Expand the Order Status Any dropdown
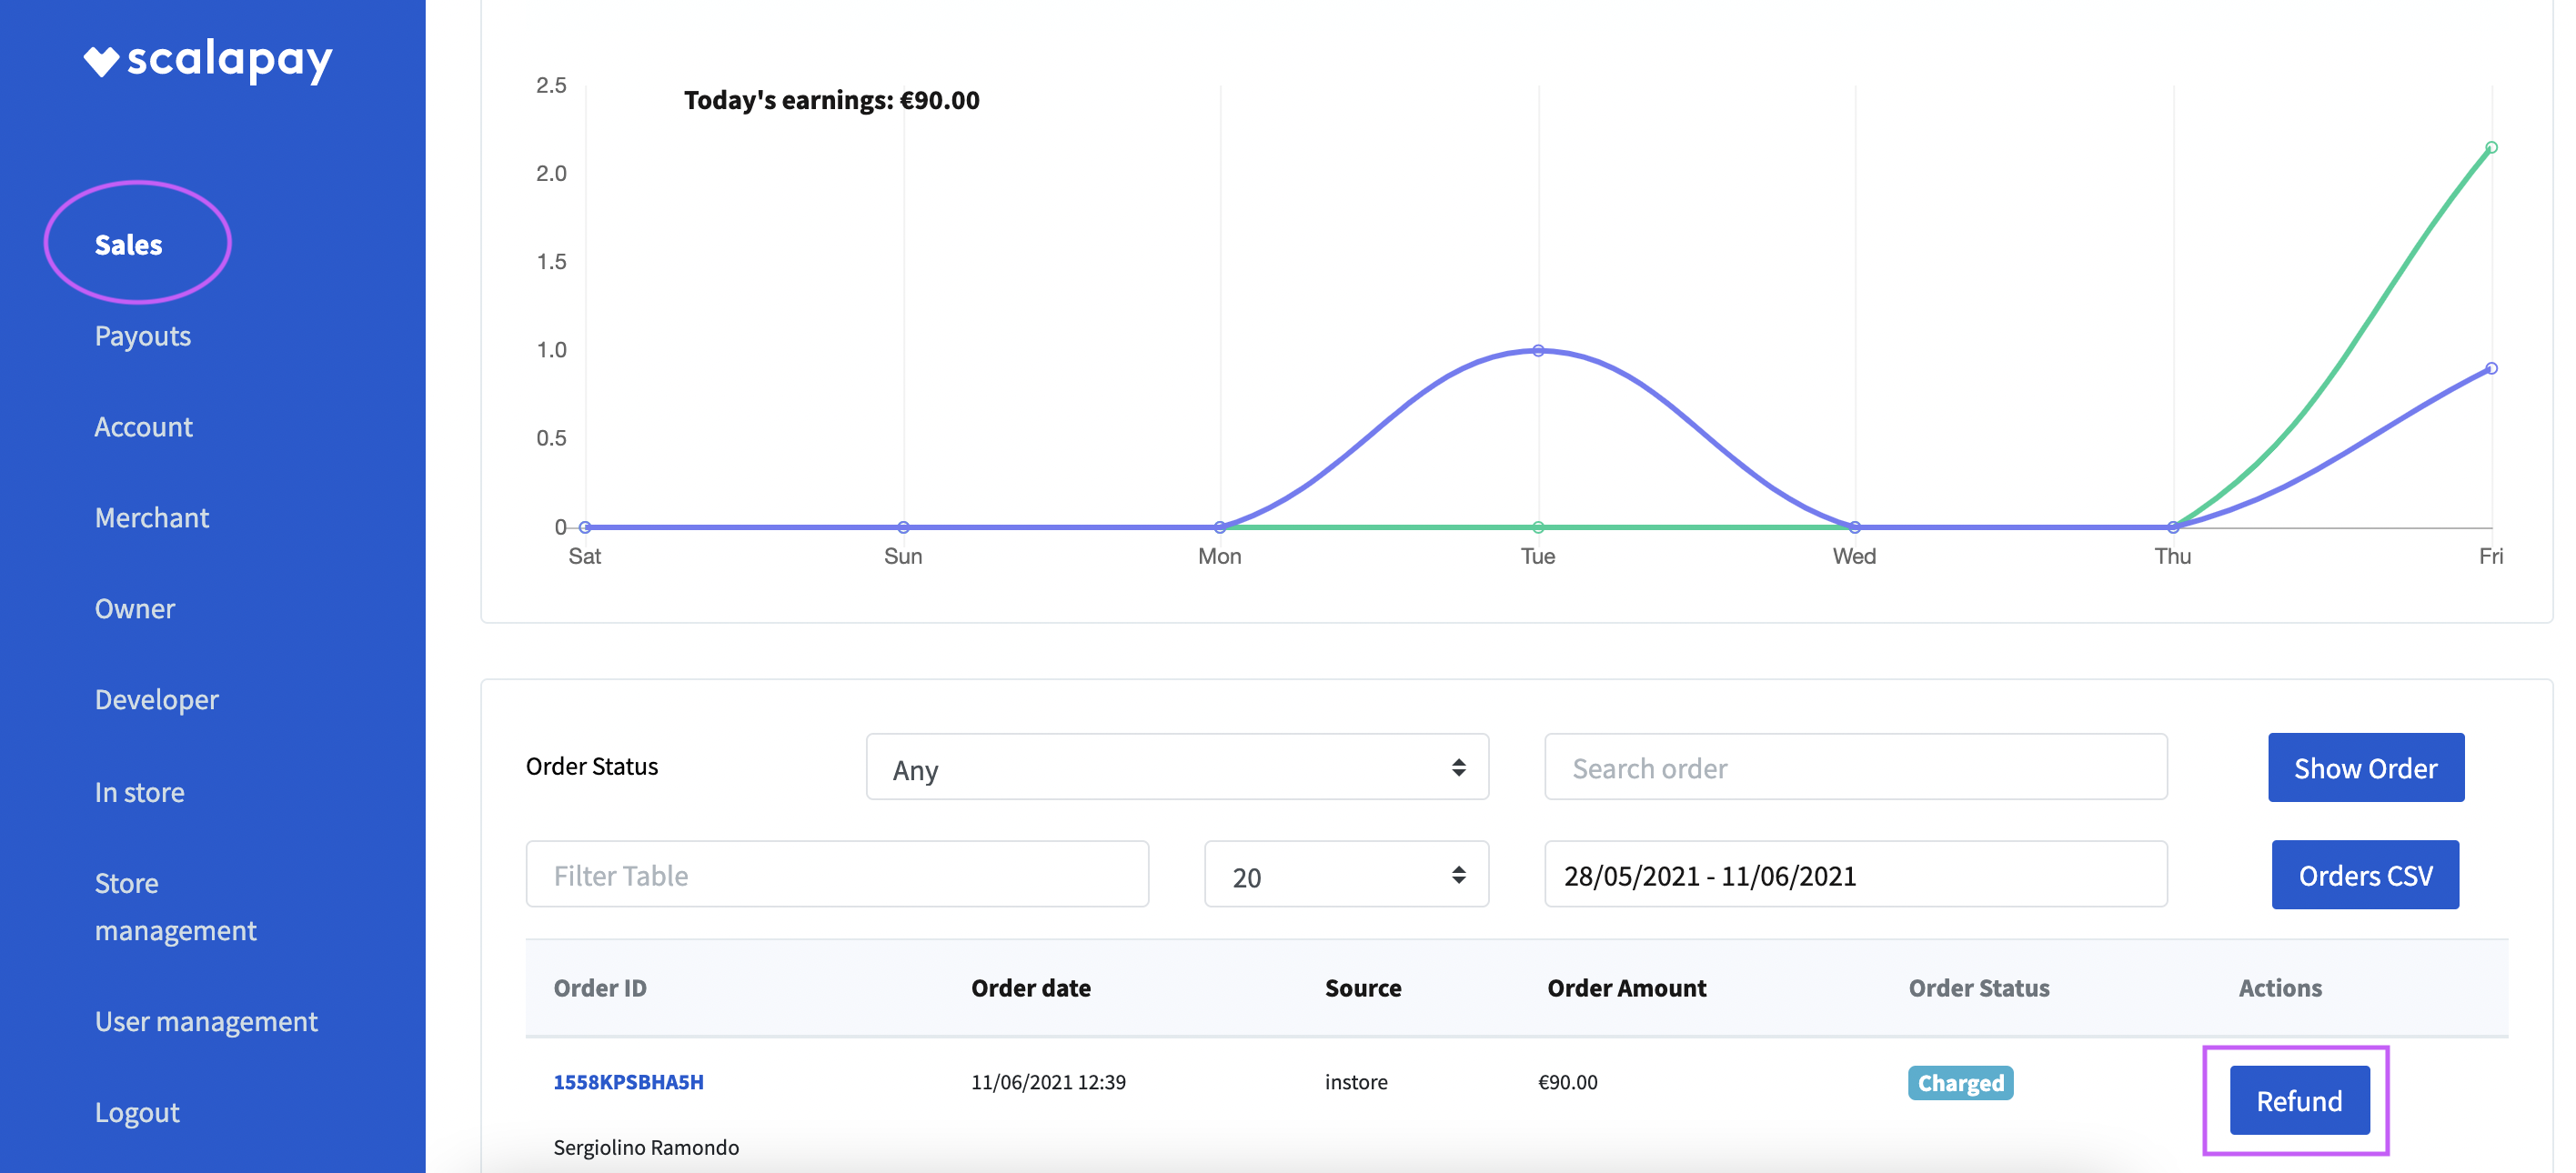This screenshot has height=1173, width=2576. click(x=1176, y=767)
